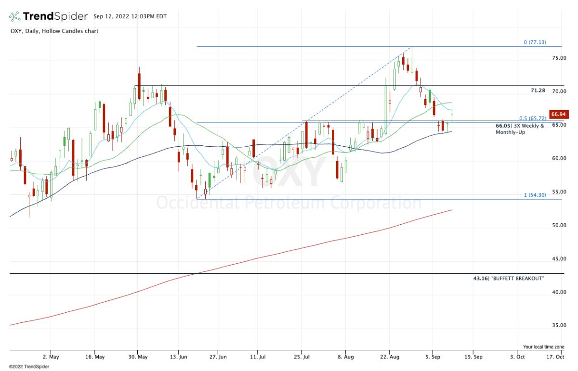
Task: Click the "Your local time zone" note
Action: click(543, 346)
